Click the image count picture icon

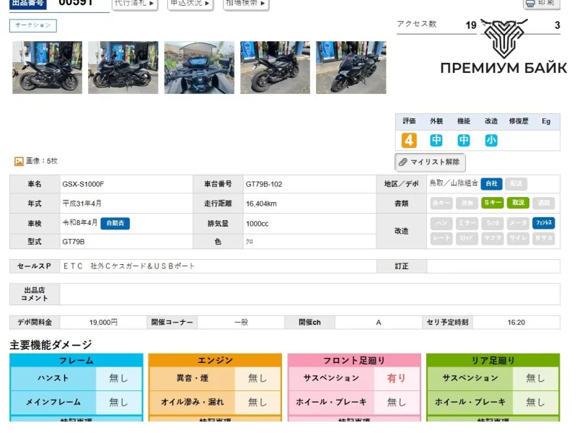pos(19,162)
